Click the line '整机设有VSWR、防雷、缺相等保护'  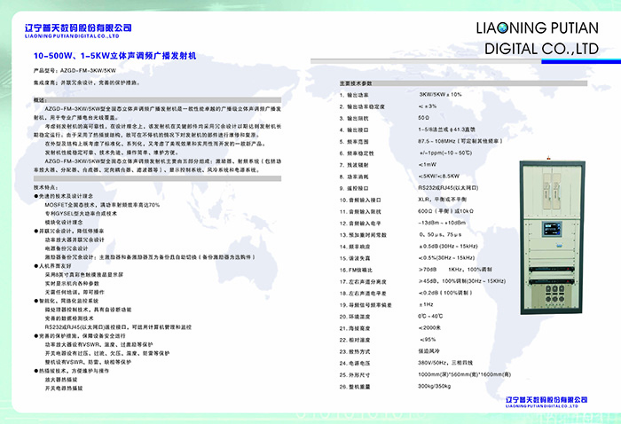(x=88, y=362)
